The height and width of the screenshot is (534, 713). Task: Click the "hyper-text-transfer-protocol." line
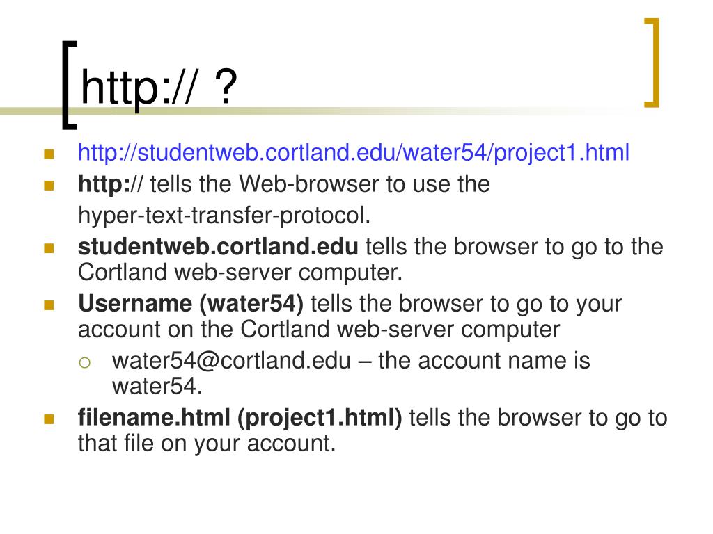(x=224, y=216)
